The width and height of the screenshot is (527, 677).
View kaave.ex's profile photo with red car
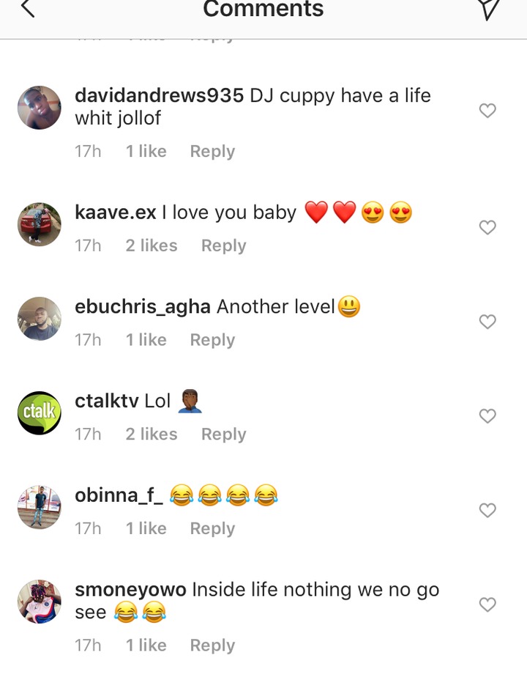pos(40,224)
